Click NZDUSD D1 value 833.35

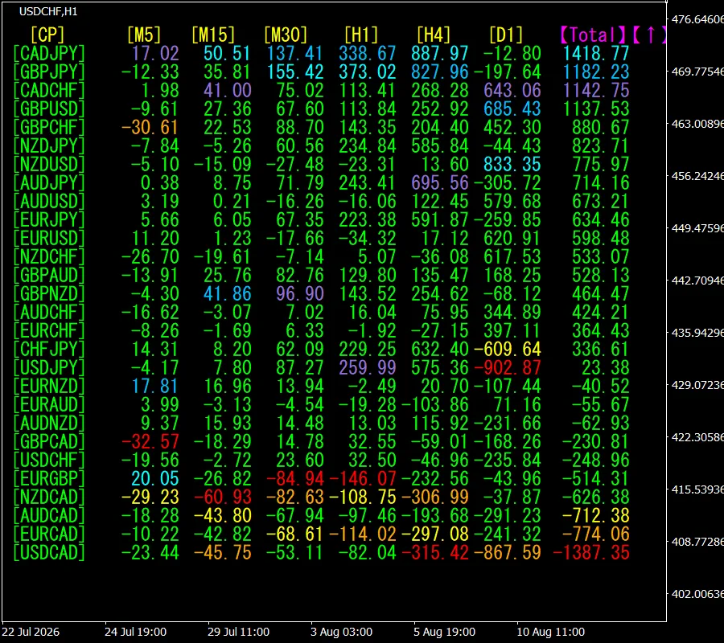pyautogui.click(x=512, y=164)
